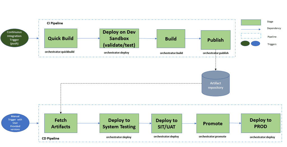Click the dashed Pipeline legend box
Viewport: 287px width, 147px height.
click(251, 36)
